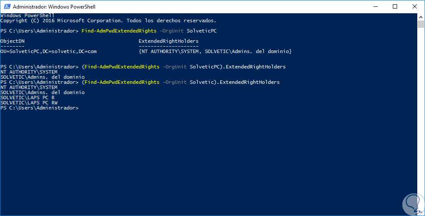Minimize the PowerShell window
Image resolution: width=425 pixels, height=216 pixels.
[x=374, y=7]
